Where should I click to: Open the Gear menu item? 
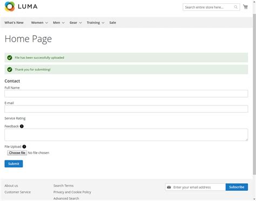coord(73,23)
